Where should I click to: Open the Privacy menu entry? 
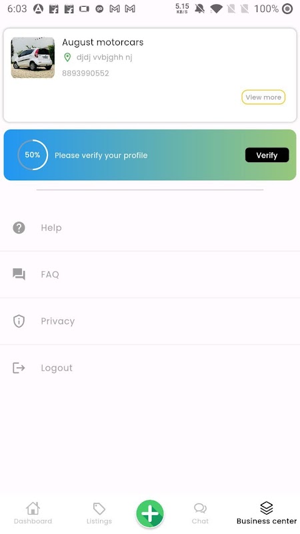pos(150,321)
